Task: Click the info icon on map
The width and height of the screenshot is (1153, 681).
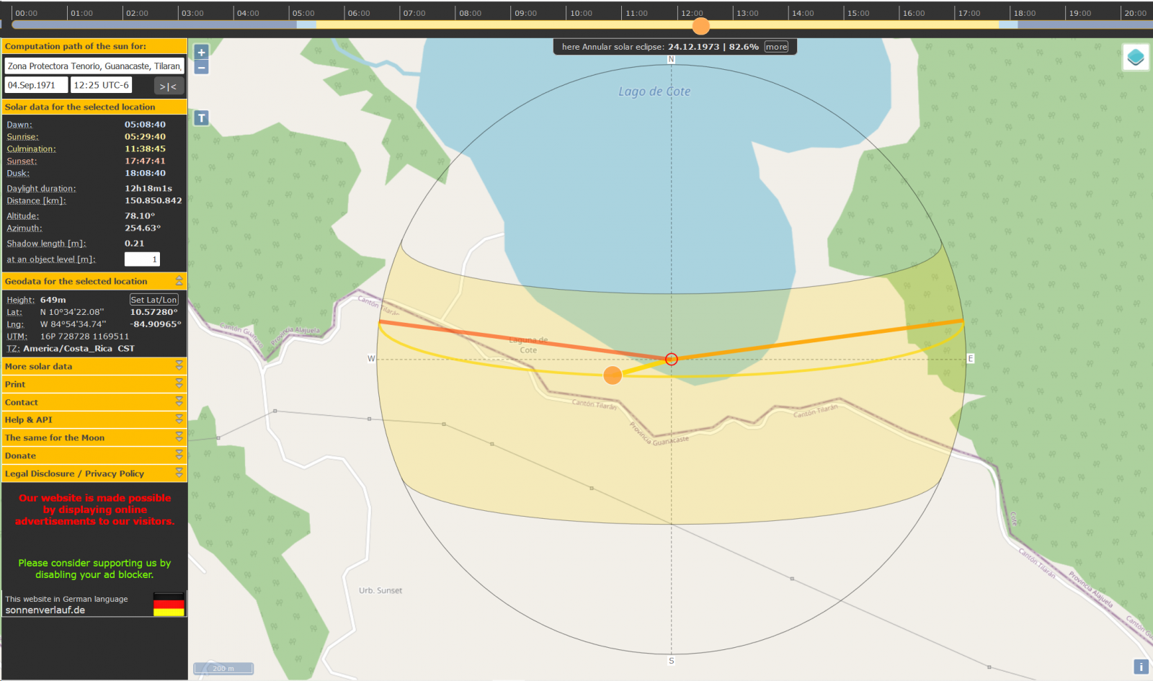Action: [x=1141, y=667]
